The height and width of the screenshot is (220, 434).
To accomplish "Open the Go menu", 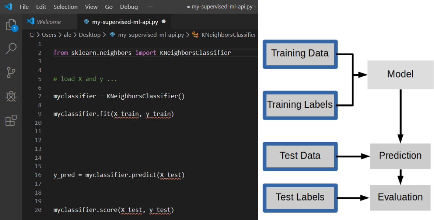I will 109,7.
